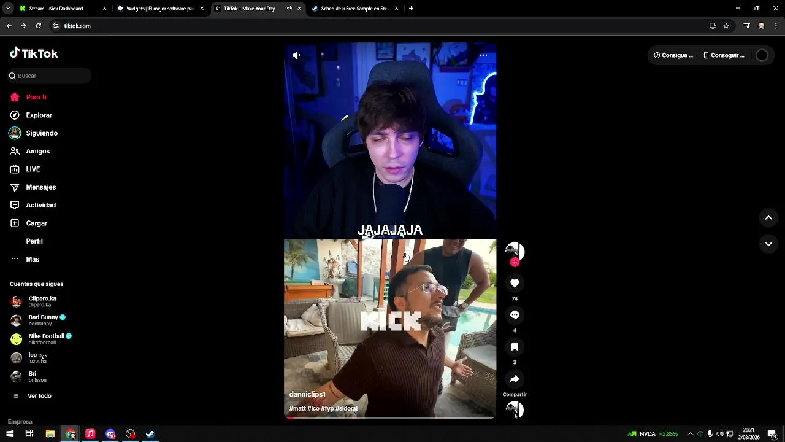The height and width of the screenshot is (442, 785).
Task: Click the video progress bar
Action: click(390, 418)
